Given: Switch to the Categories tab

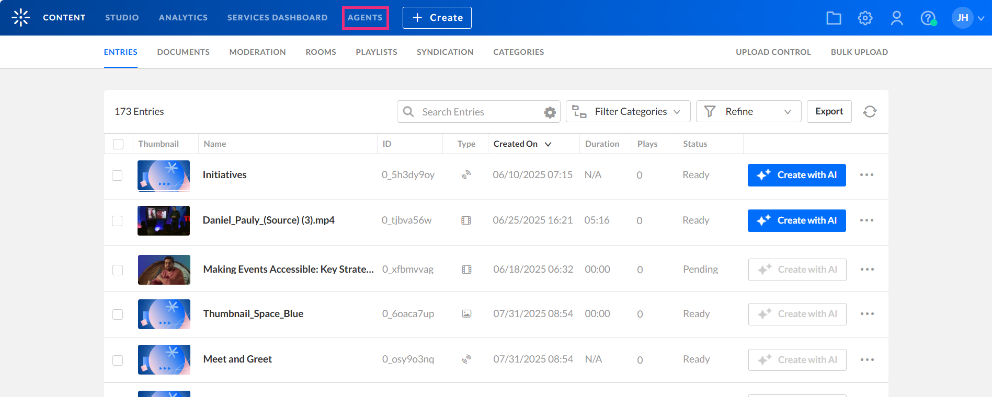Looking at the screenshot, I should [x=518, y=52].
